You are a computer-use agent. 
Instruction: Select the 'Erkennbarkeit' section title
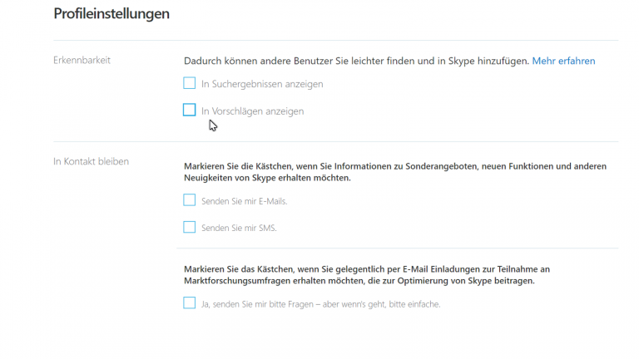pos(82,60)
